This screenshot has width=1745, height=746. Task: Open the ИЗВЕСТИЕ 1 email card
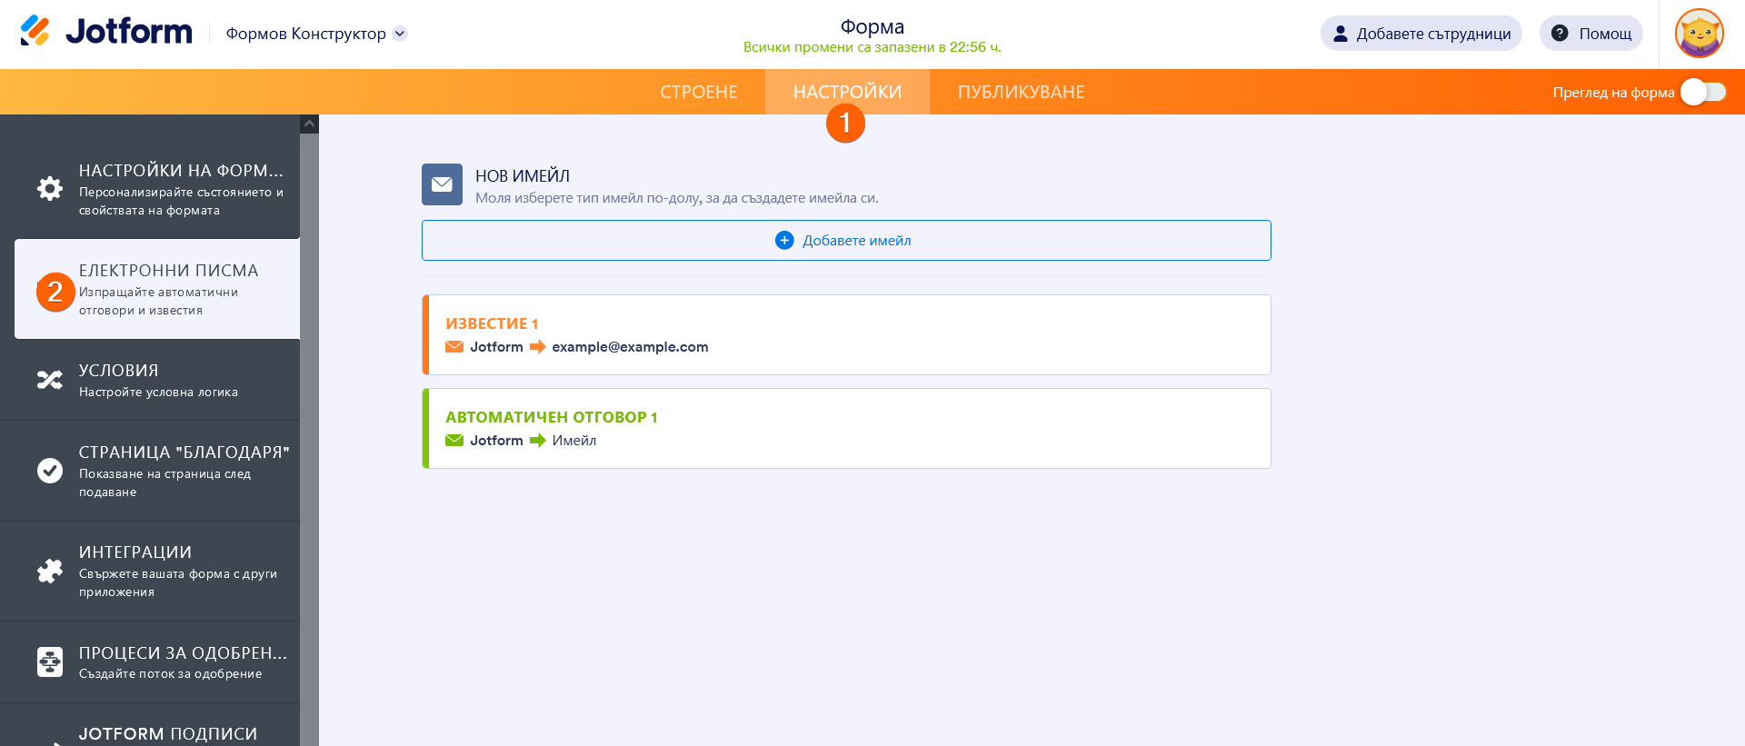pos(846,334)
